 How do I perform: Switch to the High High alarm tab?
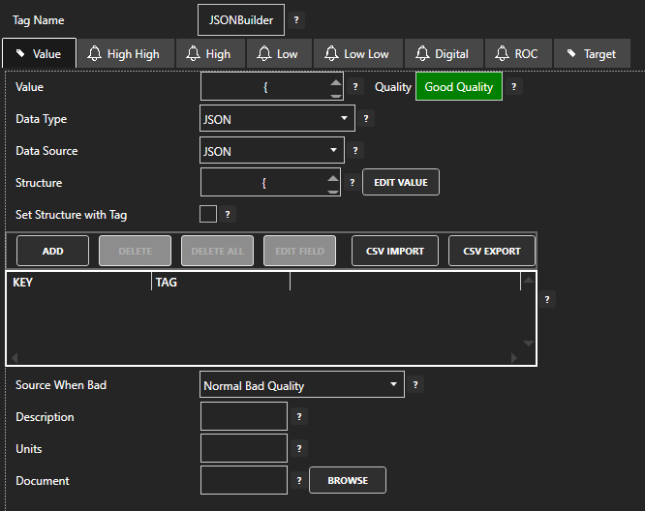123,54
